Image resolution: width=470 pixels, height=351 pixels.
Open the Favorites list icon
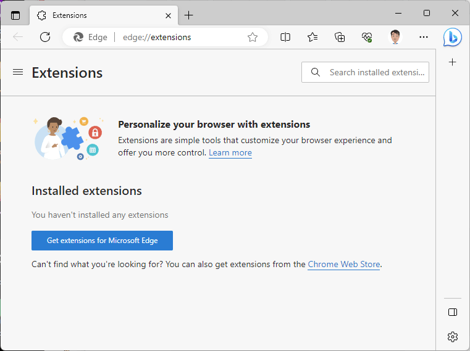(313, 37)
